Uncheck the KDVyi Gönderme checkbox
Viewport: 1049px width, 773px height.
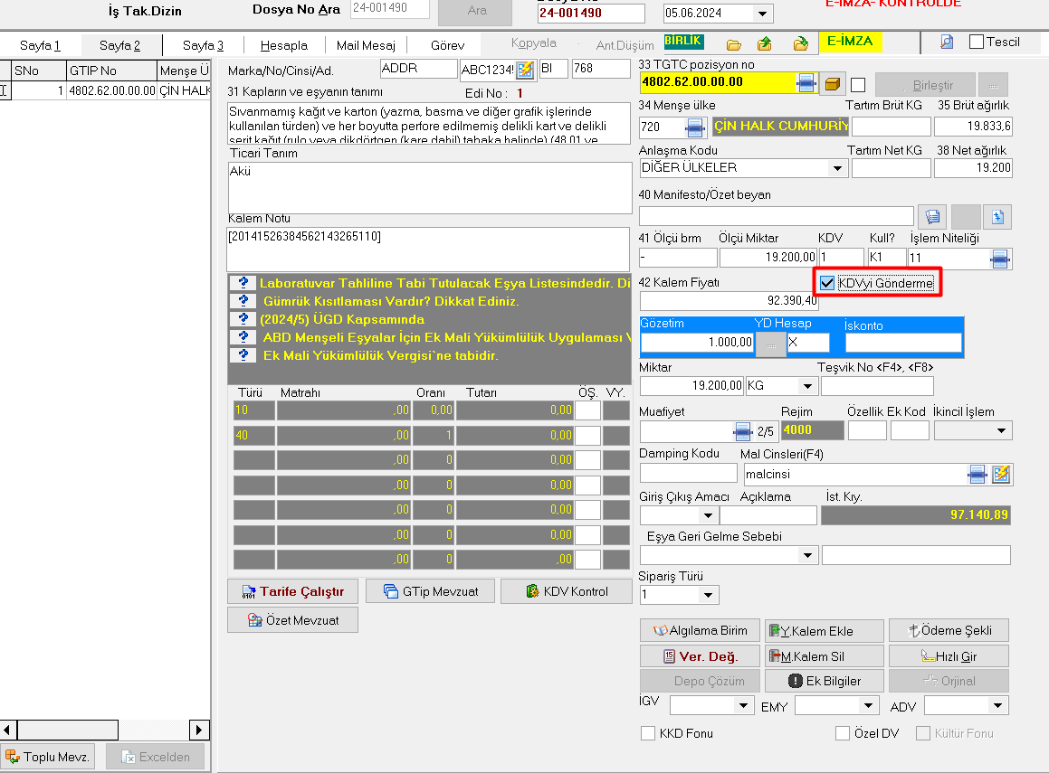pyautogui.click(x=827, y=283)
